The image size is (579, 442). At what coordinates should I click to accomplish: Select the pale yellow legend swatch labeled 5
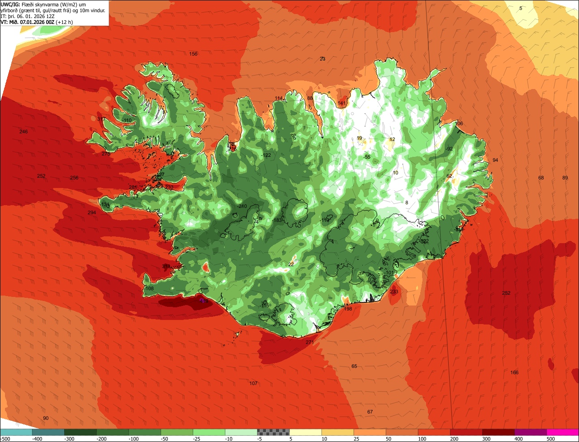point(305,432)
